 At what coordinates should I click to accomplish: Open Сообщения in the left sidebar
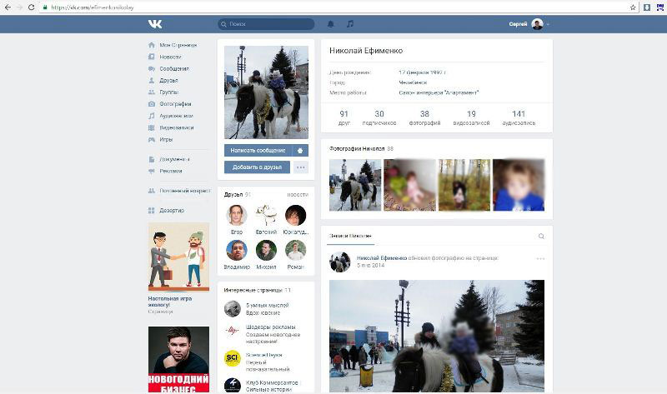pos(174,68)
